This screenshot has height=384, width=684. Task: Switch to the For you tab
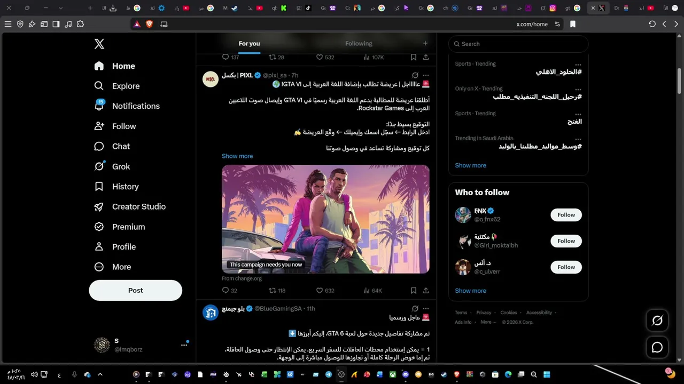(249, 44)
